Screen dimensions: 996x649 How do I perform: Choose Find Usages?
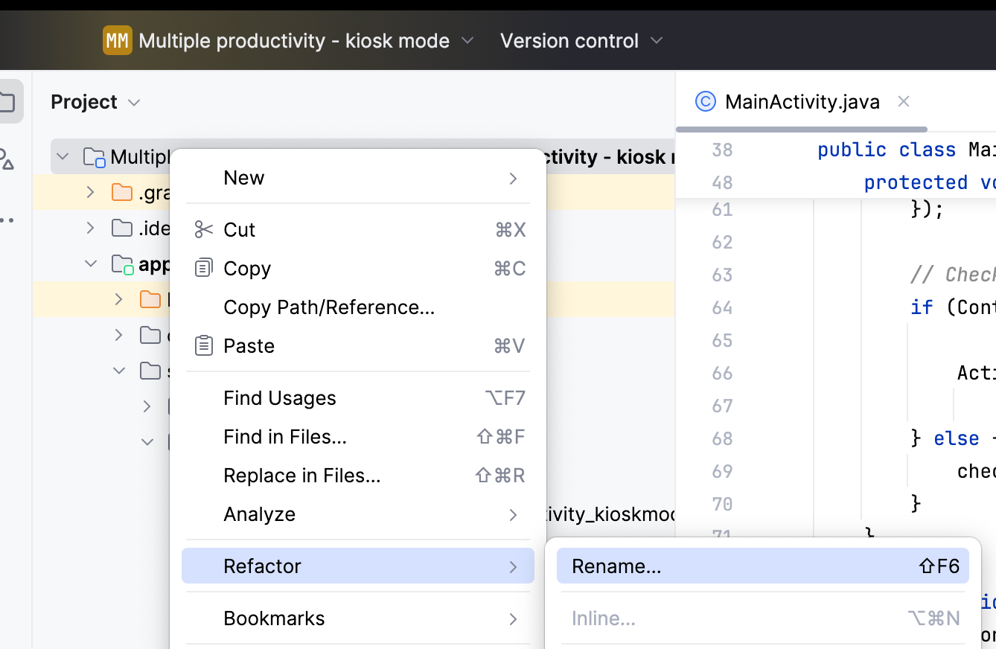[358, 398]
